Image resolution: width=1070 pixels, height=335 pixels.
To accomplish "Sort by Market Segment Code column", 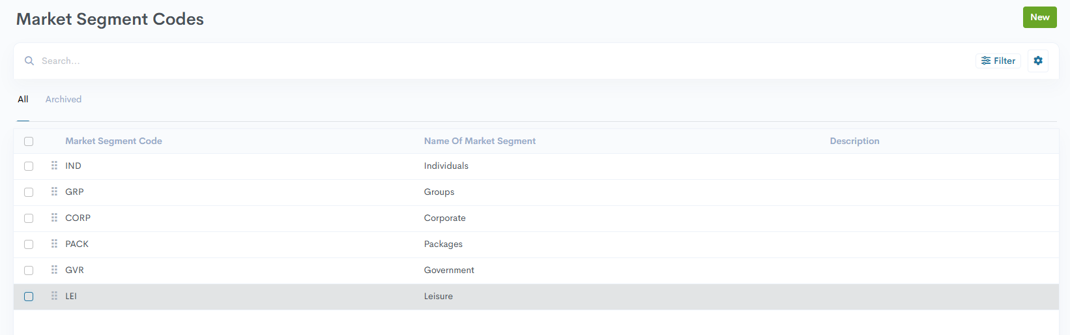I will pyautogui.click(x=113, y=141).
